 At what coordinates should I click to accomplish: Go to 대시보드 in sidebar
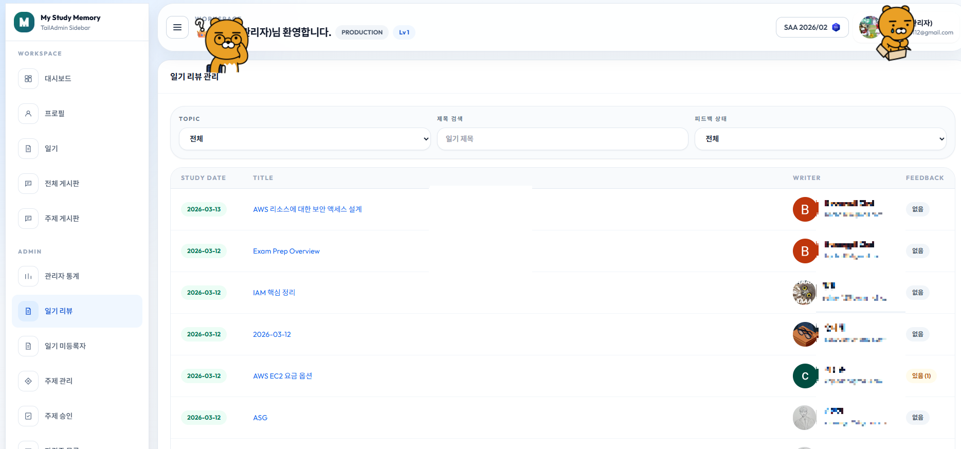(77, 79)
